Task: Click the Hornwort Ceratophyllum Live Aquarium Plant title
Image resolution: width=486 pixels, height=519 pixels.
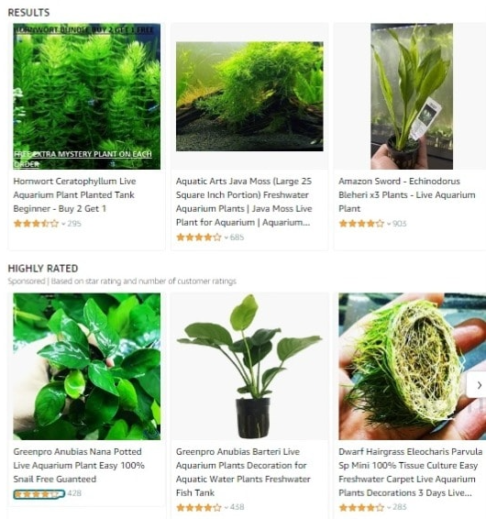Action: tap(75, 195)
